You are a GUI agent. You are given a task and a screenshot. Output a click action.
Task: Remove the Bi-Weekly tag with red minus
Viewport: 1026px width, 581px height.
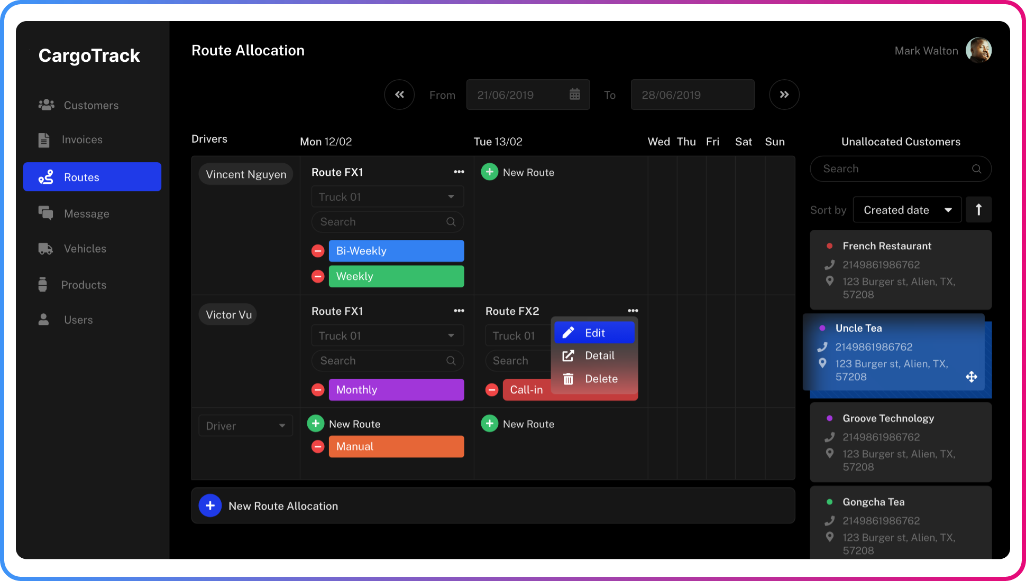point(318,251)
